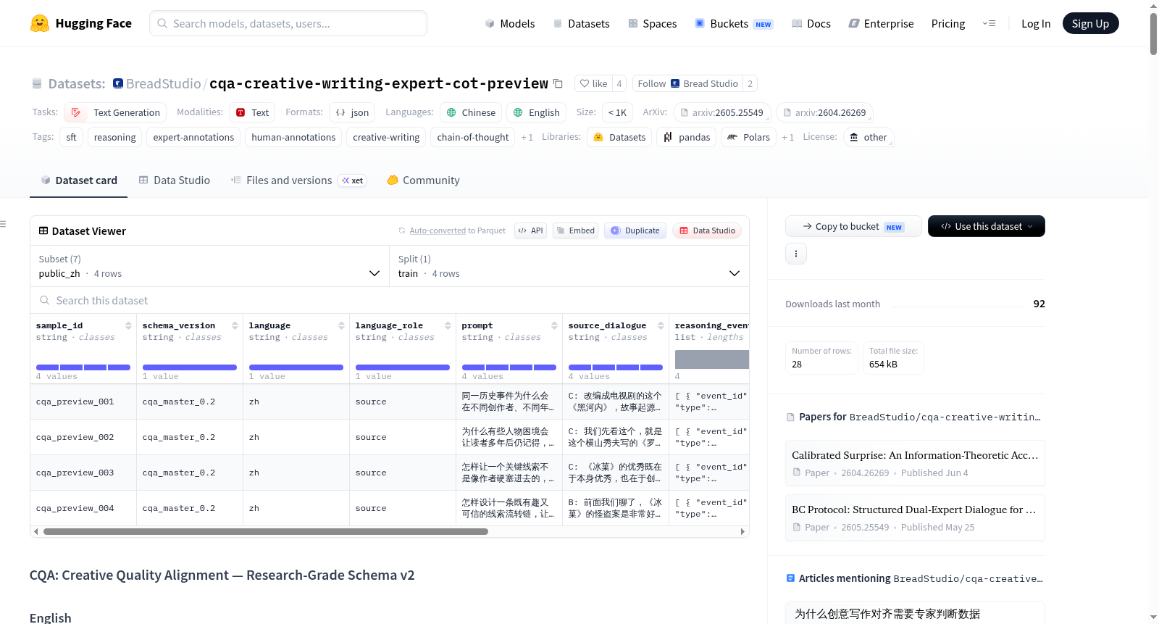This screenshot has width=1159, height=624.
Task: Click the table scroll left arrow
Action: click(35, 531)
